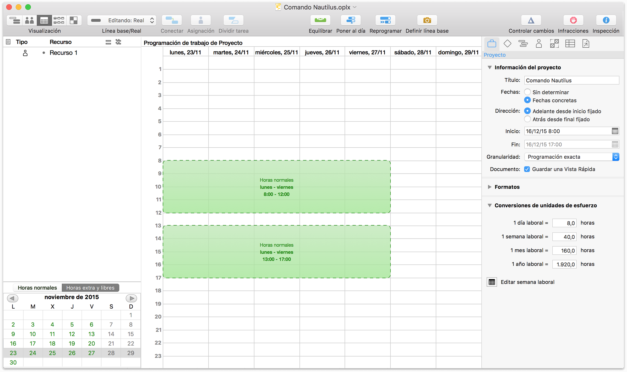This screenshot has height=372, width=627.
Task: Click the Equilibrar leveling icon
Action: pyautogui.click(x=320, y=20)
